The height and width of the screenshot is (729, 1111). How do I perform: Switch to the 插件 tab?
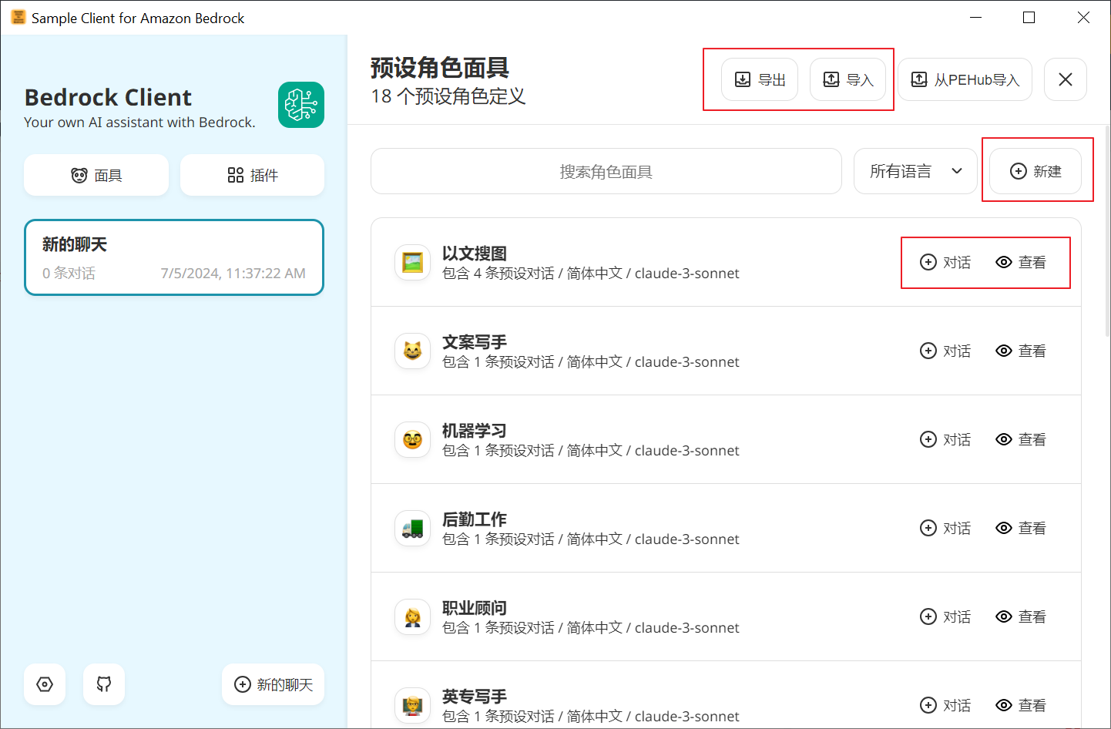(x=252, y=175)
